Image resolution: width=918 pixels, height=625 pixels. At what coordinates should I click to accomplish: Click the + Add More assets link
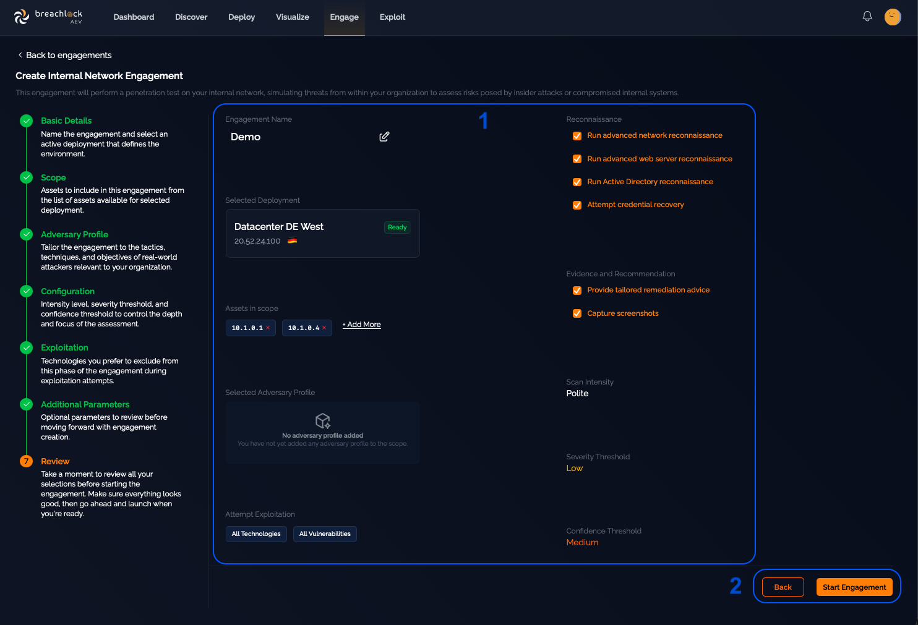tap(361, 325)
